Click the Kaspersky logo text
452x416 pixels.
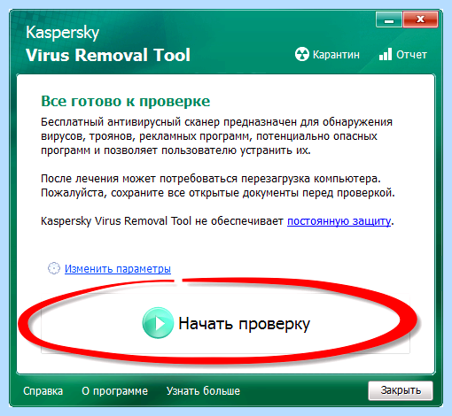(62, 33)
